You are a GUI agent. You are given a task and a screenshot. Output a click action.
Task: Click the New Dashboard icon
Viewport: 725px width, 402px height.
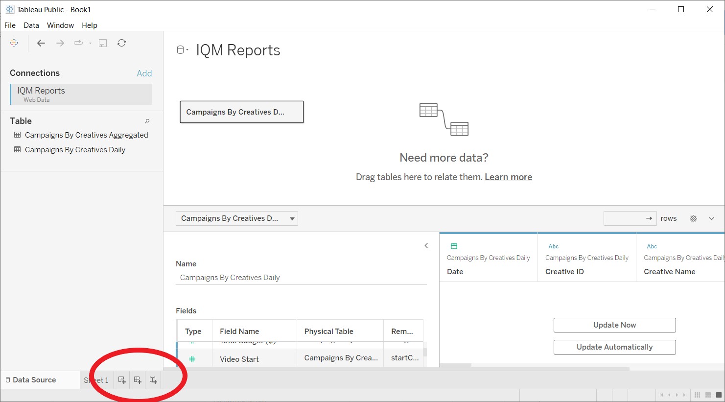[138, 380]
